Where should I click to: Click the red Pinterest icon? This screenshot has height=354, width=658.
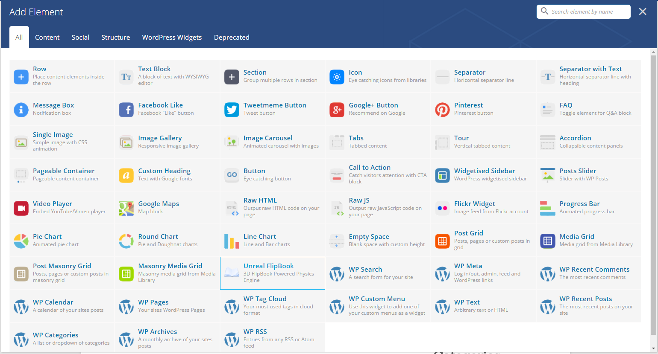click(442, 110)
